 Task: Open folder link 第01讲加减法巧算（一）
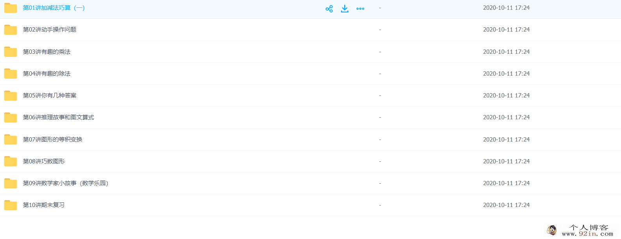pos(54,8)
